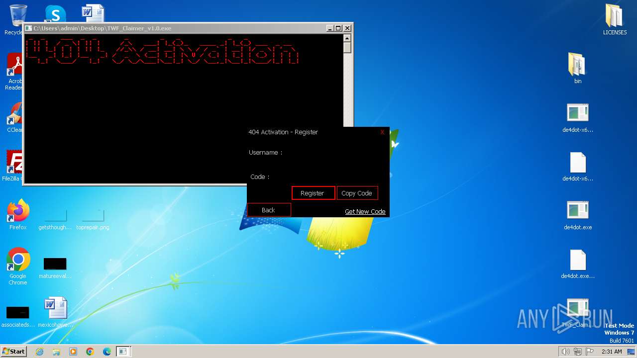Open Internet Explorer from the taskbar
637x358 pixels.
point(39,352)
